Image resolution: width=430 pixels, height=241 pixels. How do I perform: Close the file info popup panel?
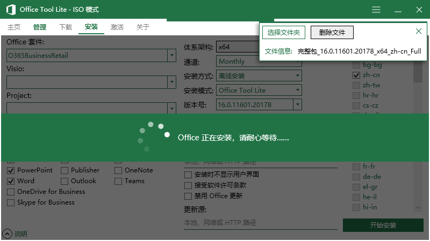[419, 31]
